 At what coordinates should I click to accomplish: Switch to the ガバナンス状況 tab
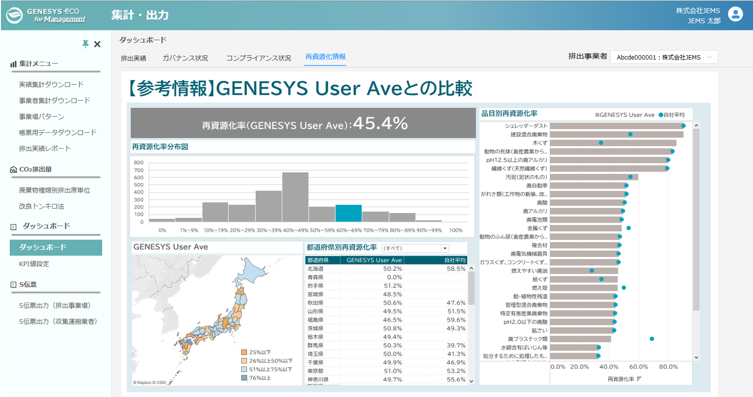coord(185,58)
